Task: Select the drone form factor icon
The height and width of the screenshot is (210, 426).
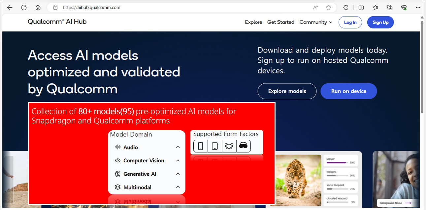Action: [229, 146]
